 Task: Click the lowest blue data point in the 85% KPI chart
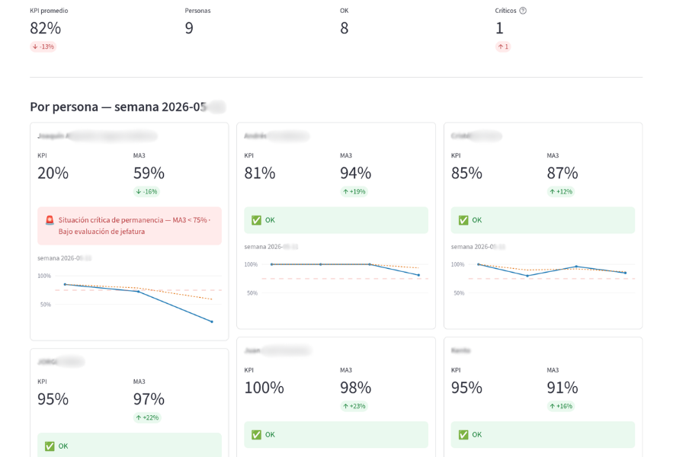(527, 276)
